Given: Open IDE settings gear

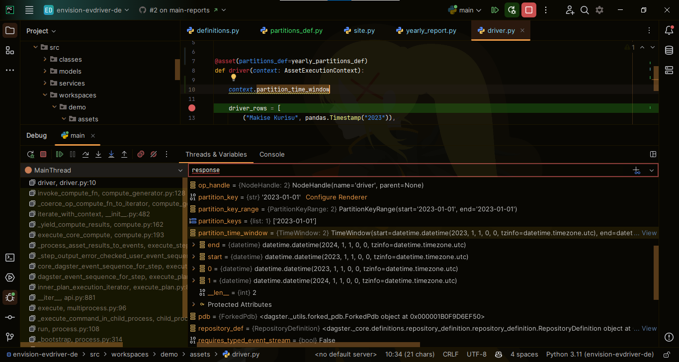Looking at the screenshot, I should 599,10.
